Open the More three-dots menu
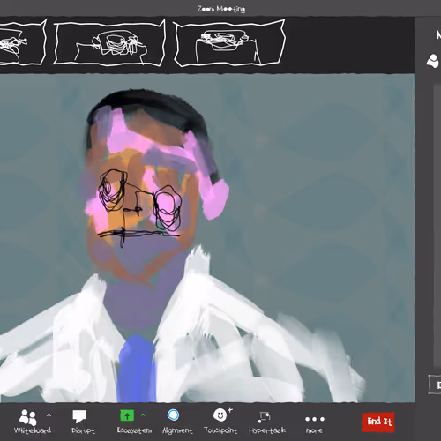Screen dimensions: 441x441 pyautogui.click(x=315, y=419)
